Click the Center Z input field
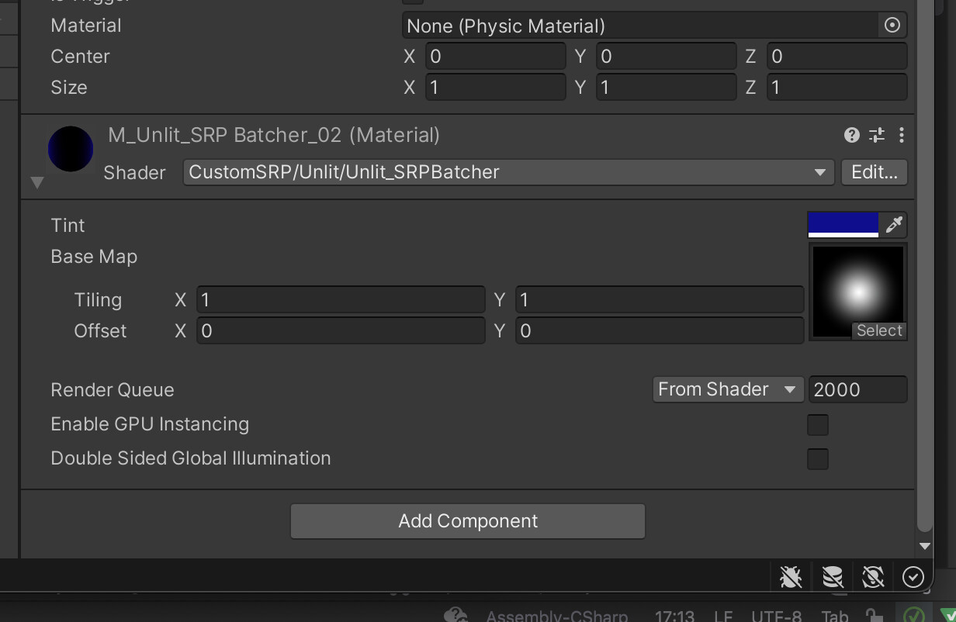This screenshot has height=622, width=956. [x=836, y=57]
